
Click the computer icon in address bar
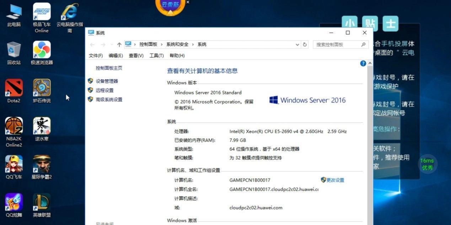click(x=128, y=44)
